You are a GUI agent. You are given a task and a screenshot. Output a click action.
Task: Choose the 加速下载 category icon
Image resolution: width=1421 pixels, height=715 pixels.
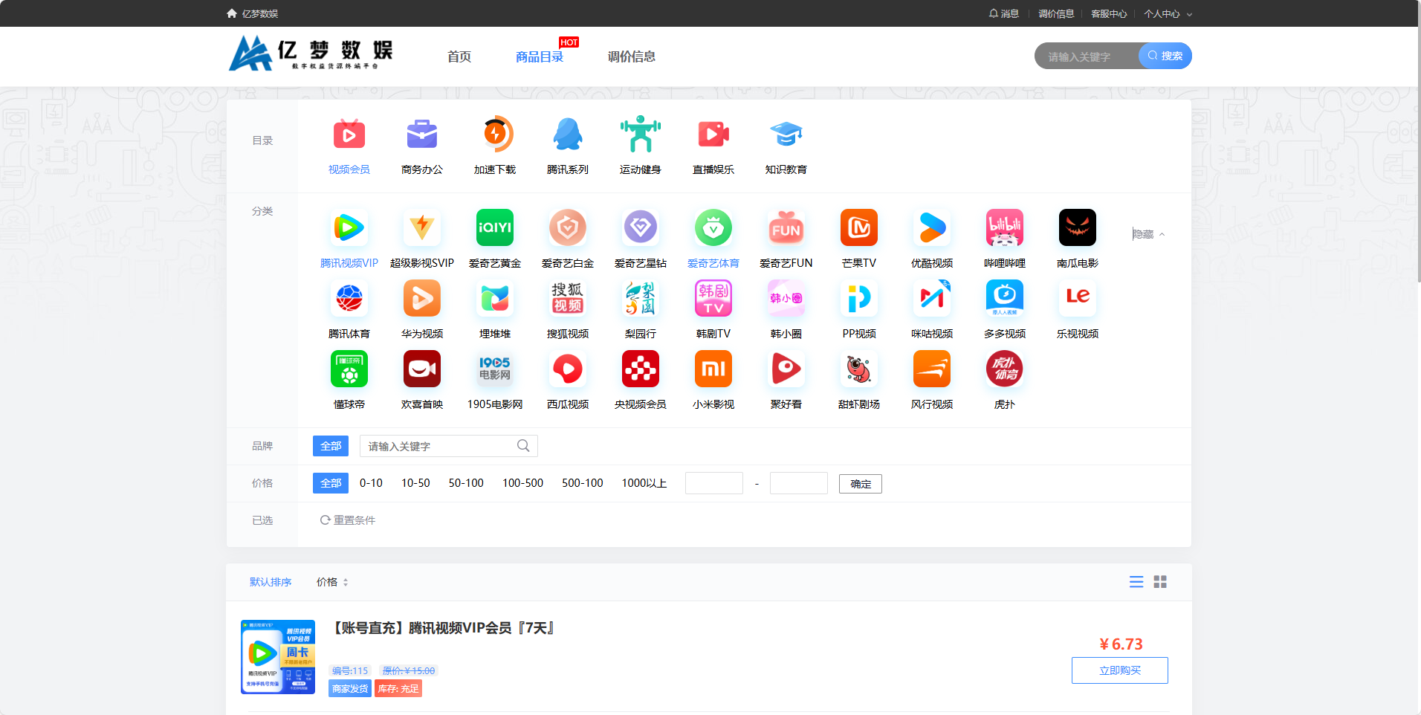point(495,135)
